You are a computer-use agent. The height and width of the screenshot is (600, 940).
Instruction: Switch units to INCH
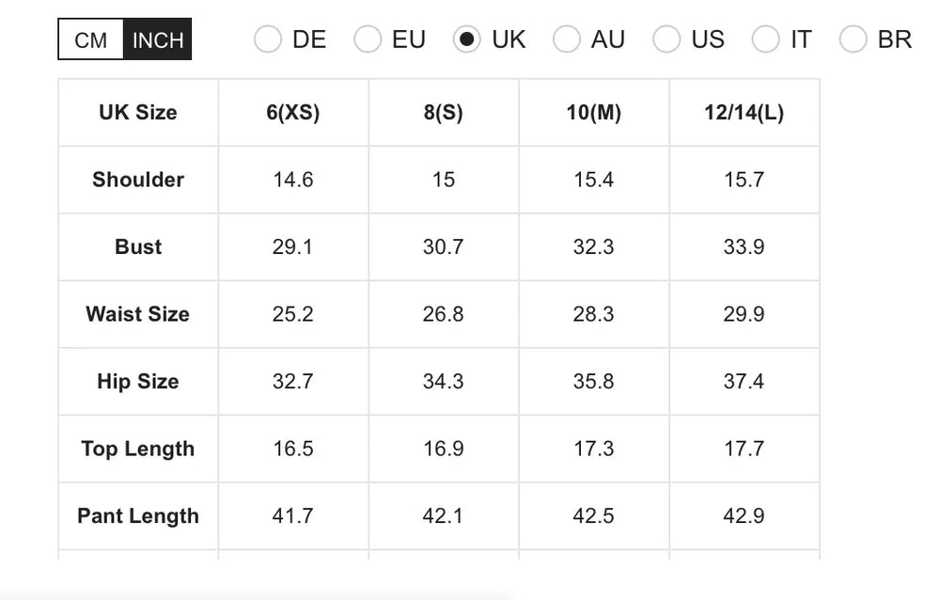pyautogui.click(x=158, y=39)
